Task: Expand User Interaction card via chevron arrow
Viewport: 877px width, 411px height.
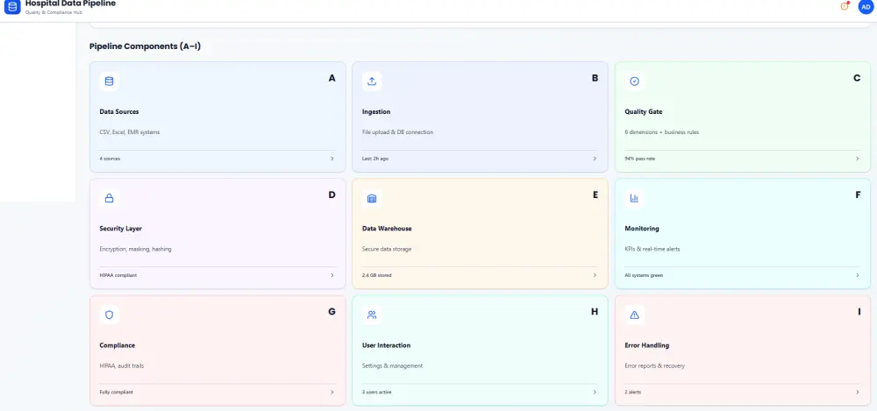Action: point(595,393)
